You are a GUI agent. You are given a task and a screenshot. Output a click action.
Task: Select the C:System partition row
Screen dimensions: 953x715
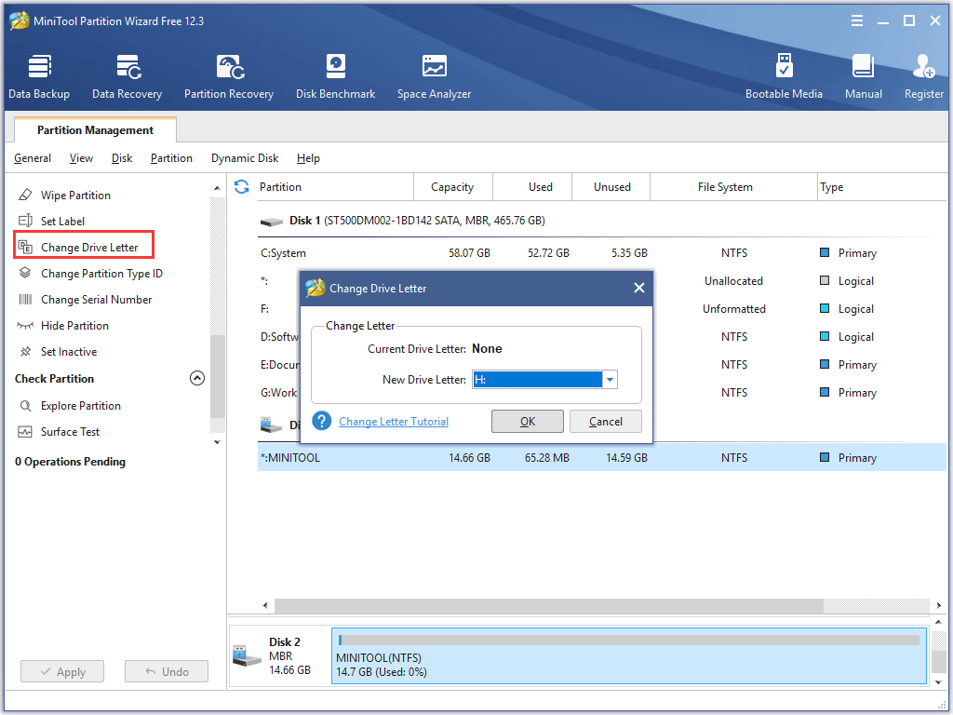(602, 253)
